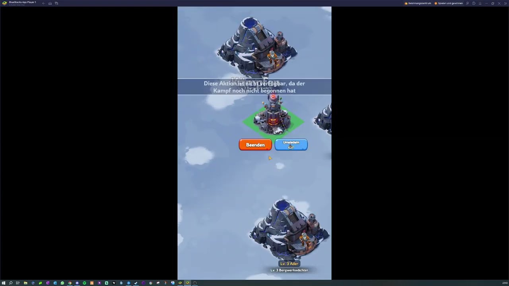Select the fortress on the green tile
This screenshot has height=286, width=509.
273,116
